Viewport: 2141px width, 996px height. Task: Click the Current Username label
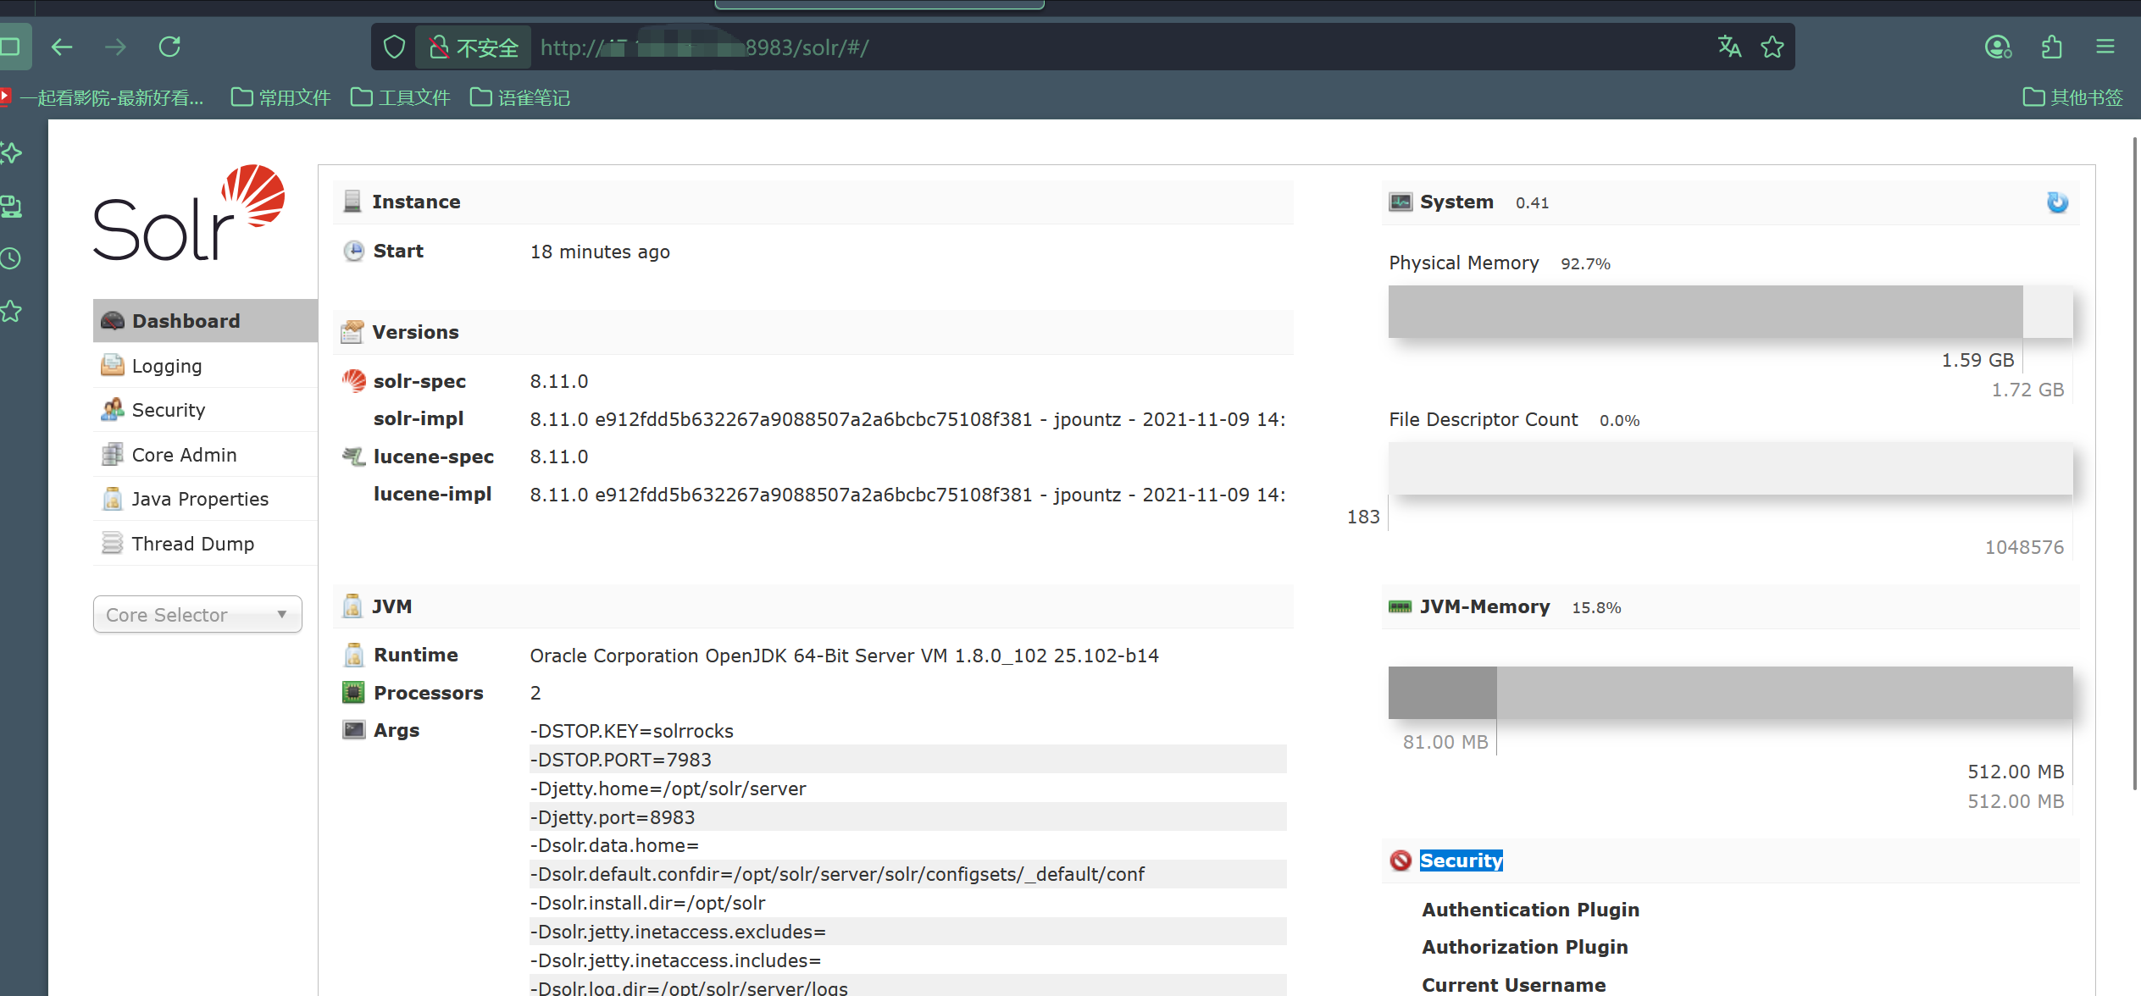pos(1514,985)
